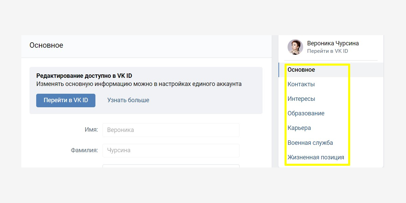The image size is (406, 203).
Task: Click the Фамилия field label
Action: [84, 150]
